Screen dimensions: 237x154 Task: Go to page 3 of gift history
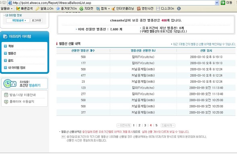(x=145, y=125)
